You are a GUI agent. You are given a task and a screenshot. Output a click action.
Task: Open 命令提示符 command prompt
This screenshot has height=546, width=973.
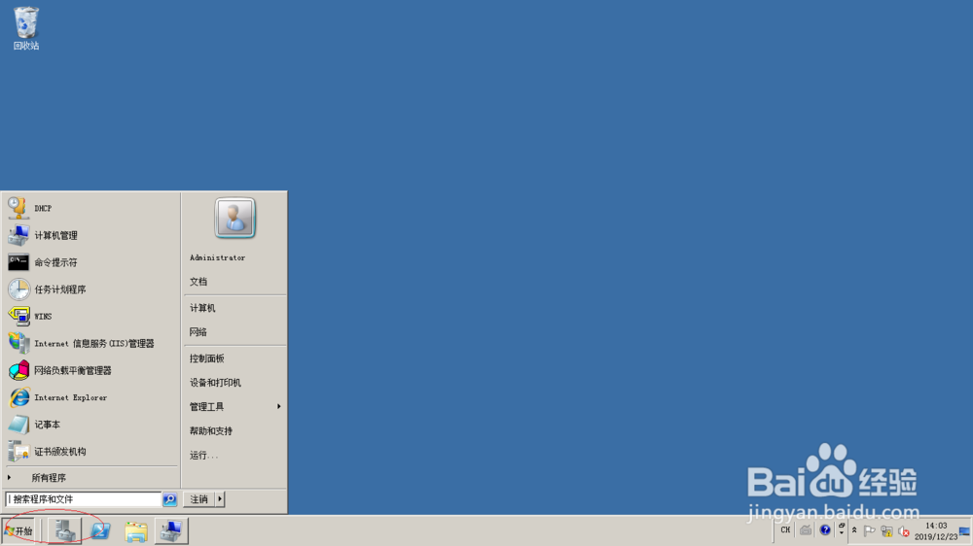tap(91, 262)
